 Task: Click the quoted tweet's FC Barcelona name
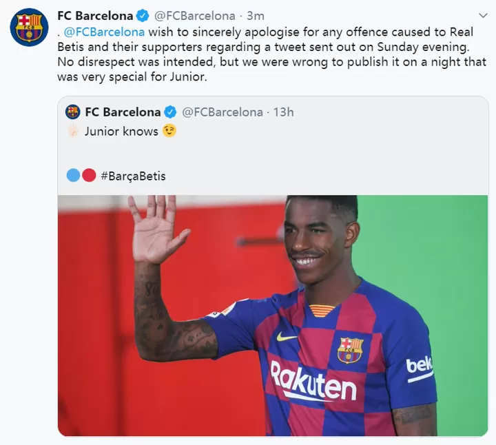123,112
